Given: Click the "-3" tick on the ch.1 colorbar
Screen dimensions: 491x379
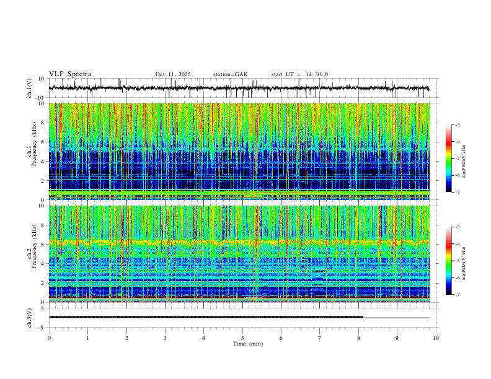Looking at the screenshot, I should tap(458, 124).
